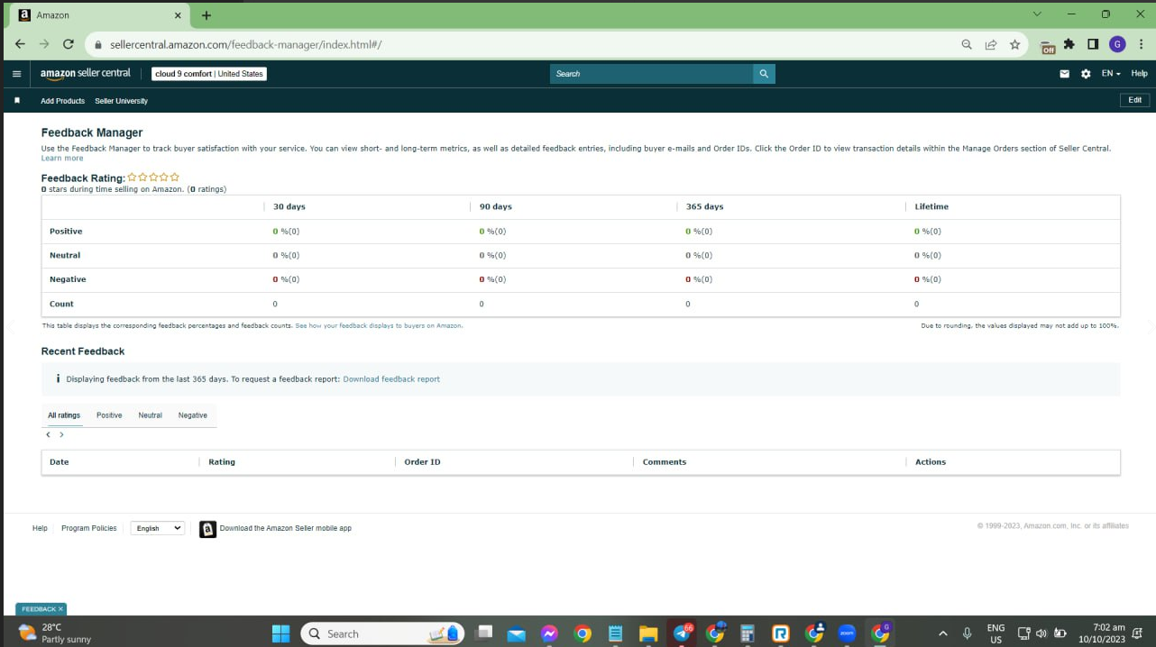
Task: Open the Zoom app in taskbar
Action: coord(847,633)
